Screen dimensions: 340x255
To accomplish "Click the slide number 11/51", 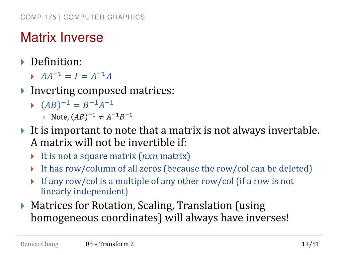I will coord(310,244).
